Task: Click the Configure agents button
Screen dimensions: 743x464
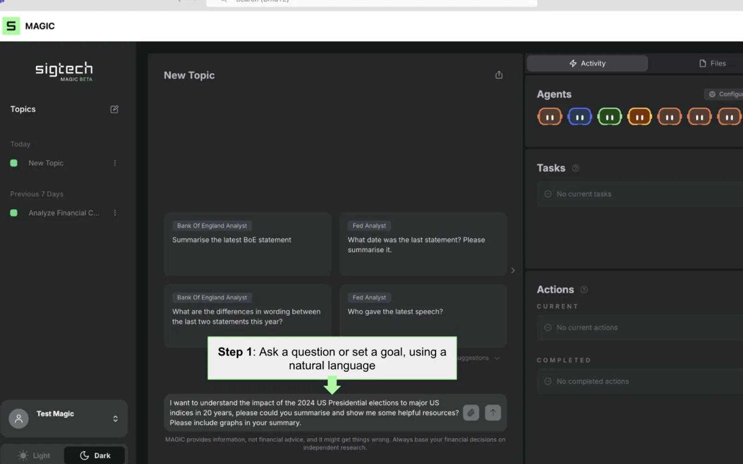Action: point(724,94)
